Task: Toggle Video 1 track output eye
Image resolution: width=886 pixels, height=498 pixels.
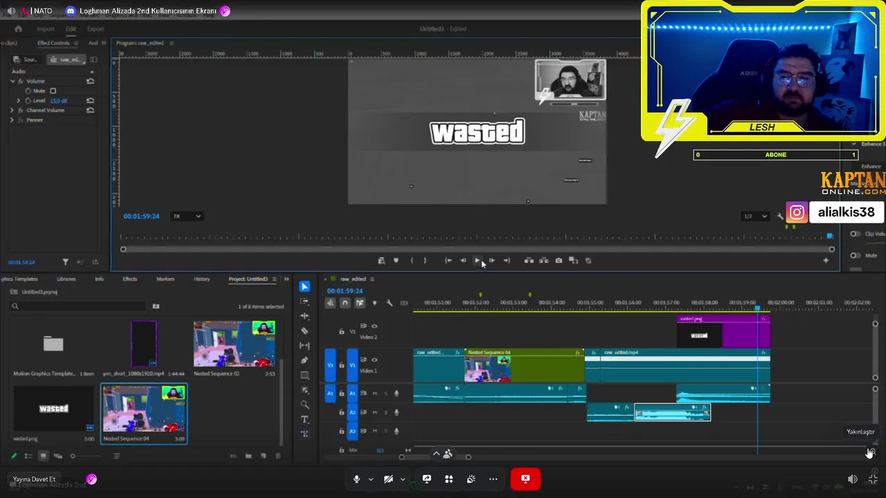Action: 374,360
